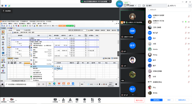The height and width of the screenshot is (104, 192).
Task: Select the 陈平 participant video tile
Action: pos(132,46)
